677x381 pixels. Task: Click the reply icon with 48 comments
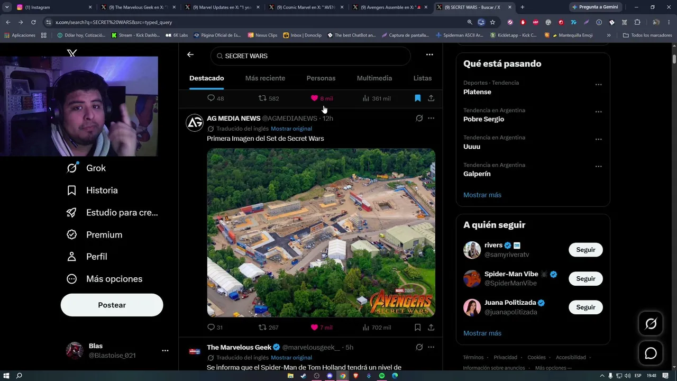coord(215,98)
